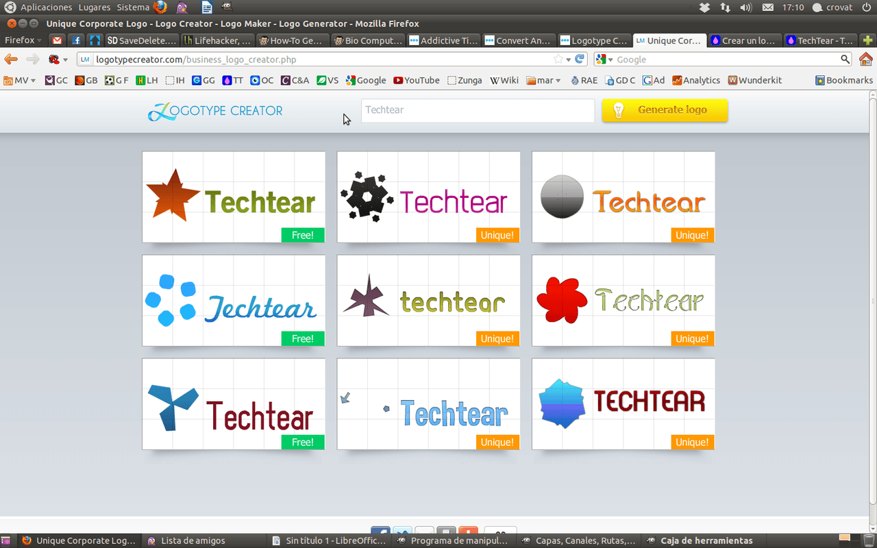Click the Logotype Creator site logo
Viewport: 877px width, 548px height.
(x=215, y=111)
